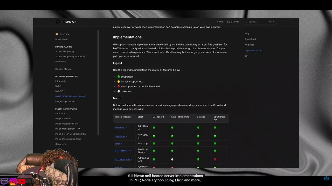Open the BYOS Fast API link

[122, 160]
